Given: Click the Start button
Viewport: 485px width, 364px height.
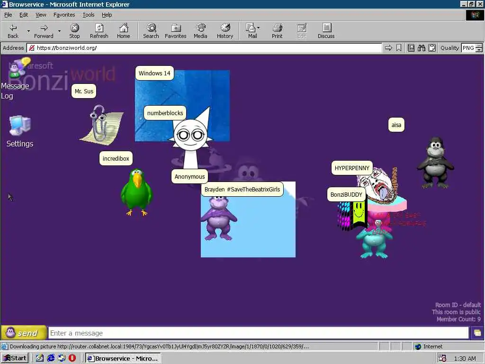Looking at the screenshot, I should [15, 358].
